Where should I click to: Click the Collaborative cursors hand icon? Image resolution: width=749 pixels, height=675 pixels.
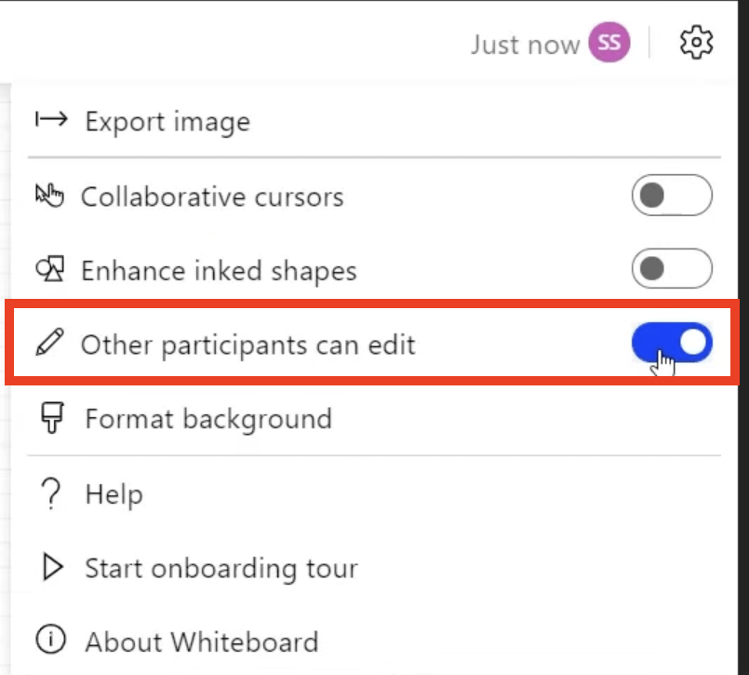click(49, 195)
